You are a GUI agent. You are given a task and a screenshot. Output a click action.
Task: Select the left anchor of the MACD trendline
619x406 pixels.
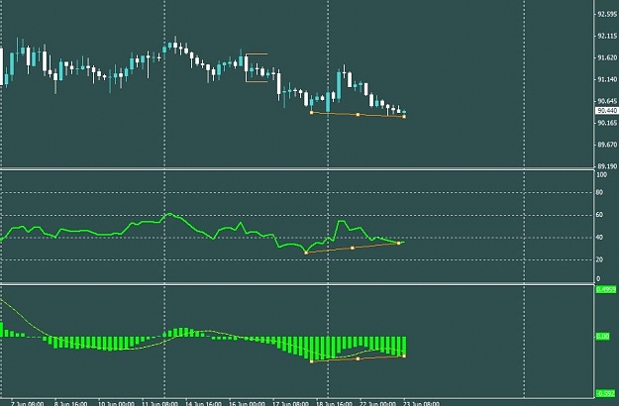pos(311,361)
